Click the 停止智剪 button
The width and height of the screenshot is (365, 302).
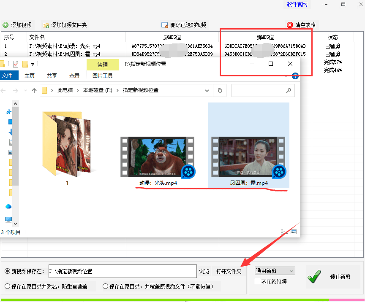coord(333,277)
